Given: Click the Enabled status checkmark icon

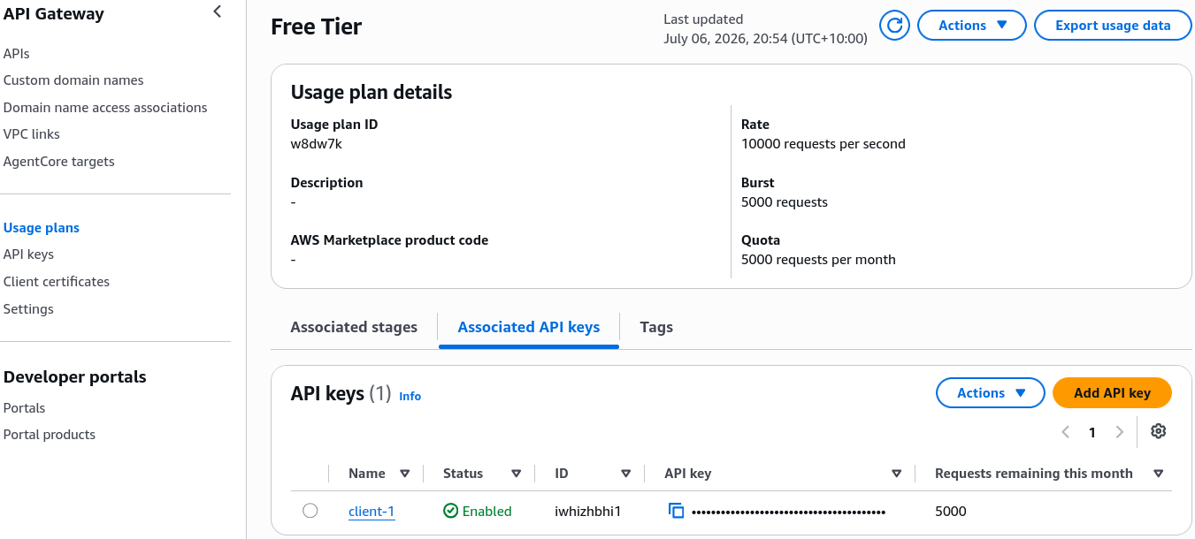Looking at the screenshot, I should pyautogui.click(x=451, y=511).
